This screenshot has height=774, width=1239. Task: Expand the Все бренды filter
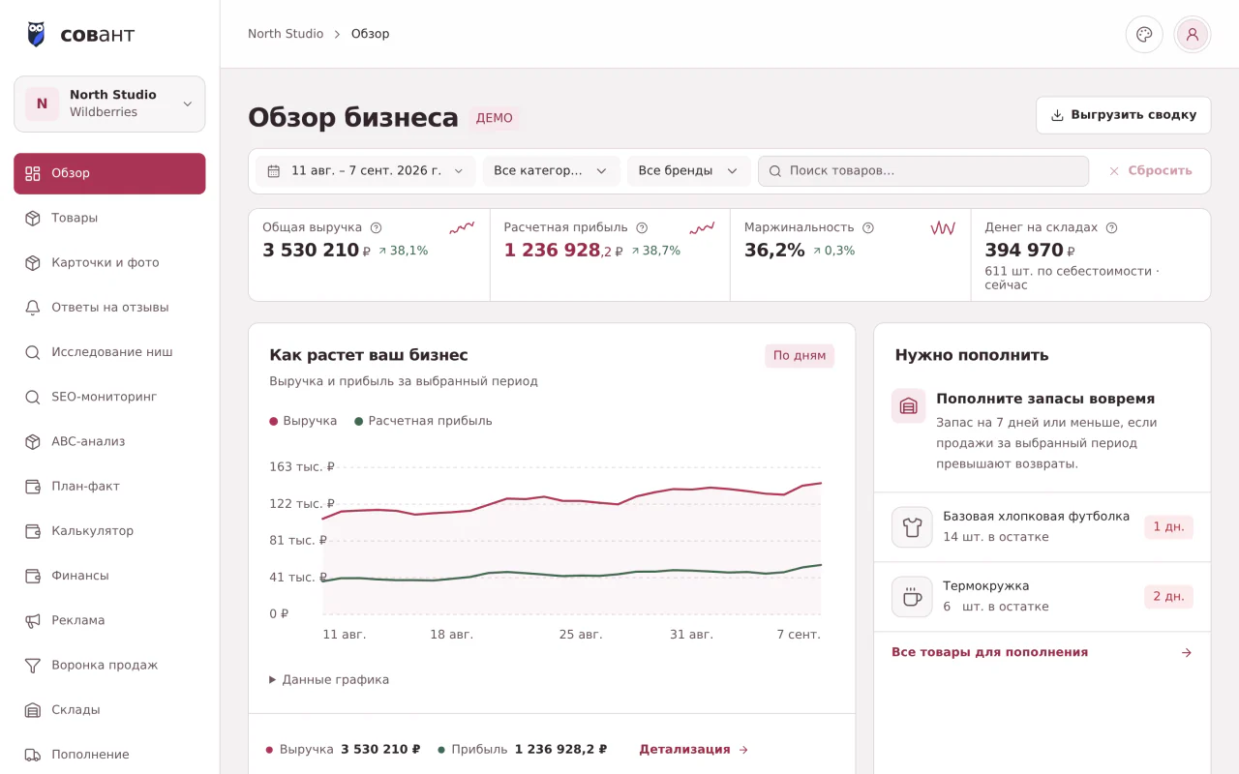point(688,170)
